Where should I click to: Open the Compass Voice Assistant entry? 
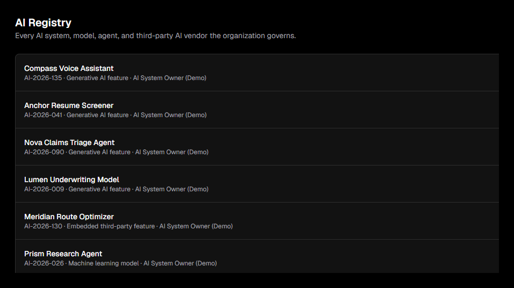[x=257, y=73]
